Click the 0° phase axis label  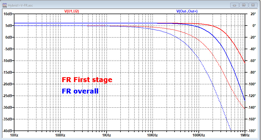[254, 26]
